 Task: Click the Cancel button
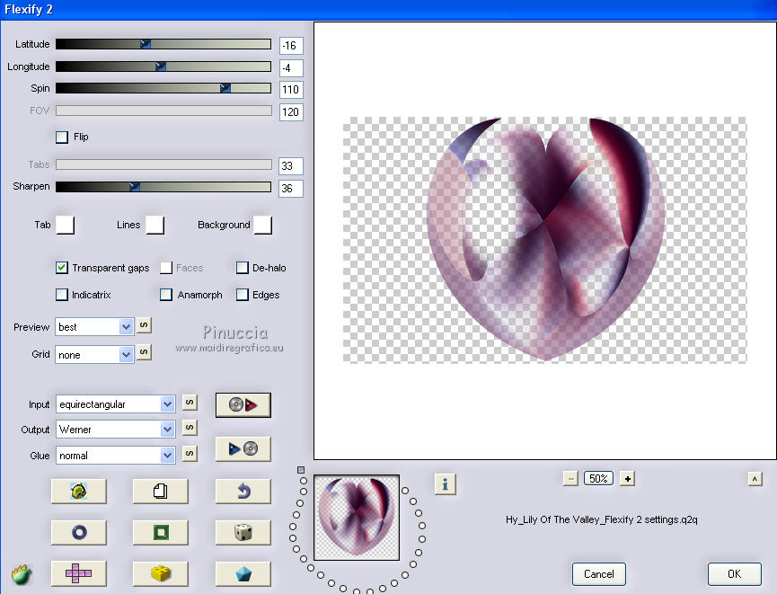pos(598,573)
